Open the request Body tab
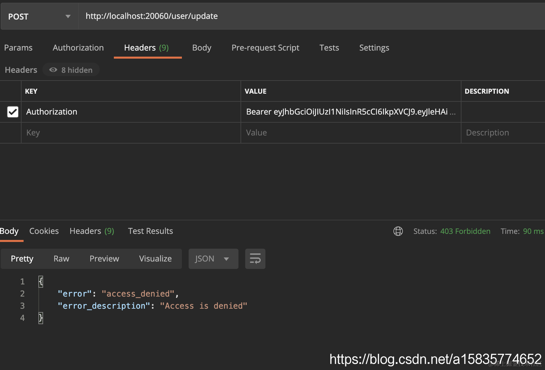 click(202, 48)
